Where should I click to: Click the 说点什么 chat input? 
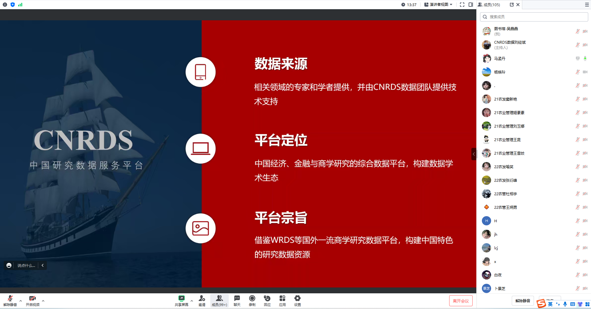(x=26, y=265)
